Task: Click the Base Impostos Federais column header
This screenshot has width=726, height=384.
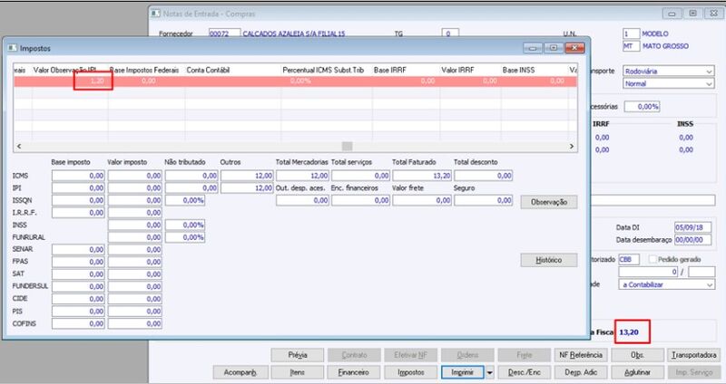Action: (146, 70)
